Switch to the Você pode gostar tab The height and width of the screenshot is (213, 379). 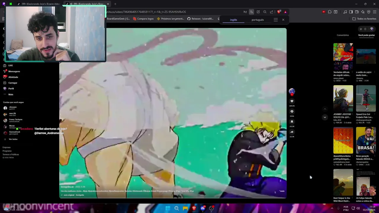click(x=367, y=35)
